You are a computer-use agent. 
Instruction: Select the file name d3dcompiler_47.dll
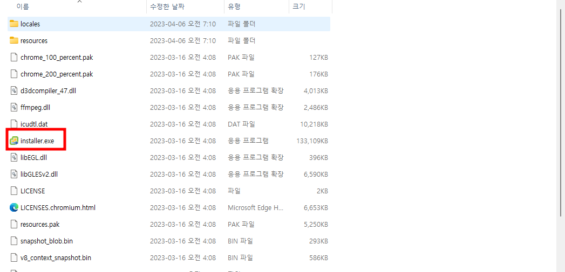[48, 90]
